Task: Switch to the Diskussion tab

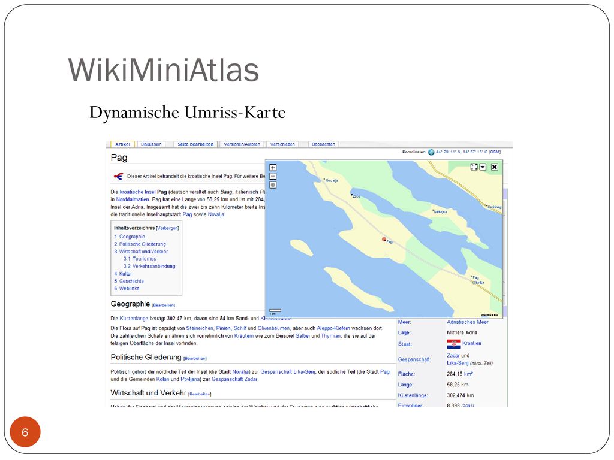Action: click(x=151, y=144)
